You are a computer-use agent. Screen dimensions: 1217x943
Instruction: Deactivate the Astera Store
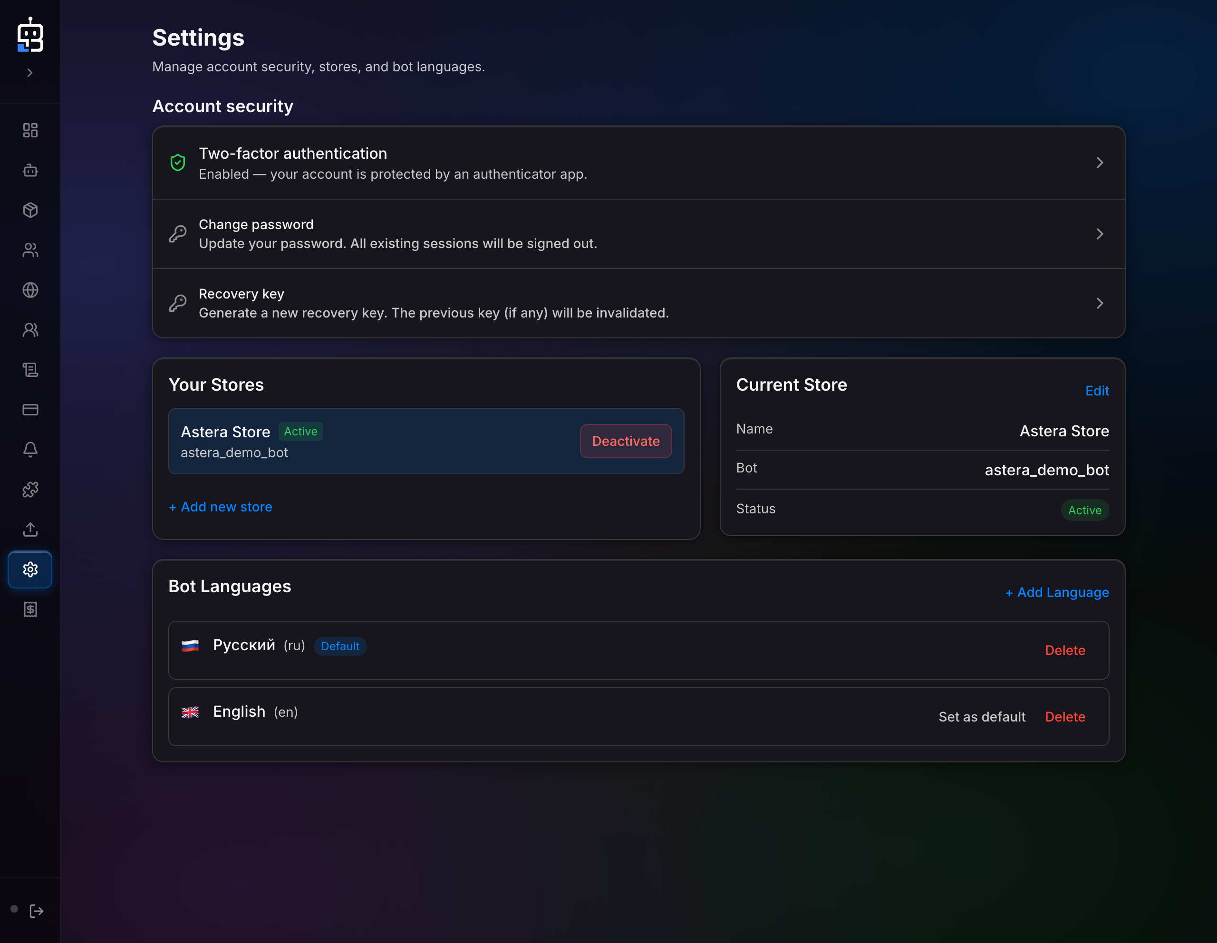tap(626, 441)
